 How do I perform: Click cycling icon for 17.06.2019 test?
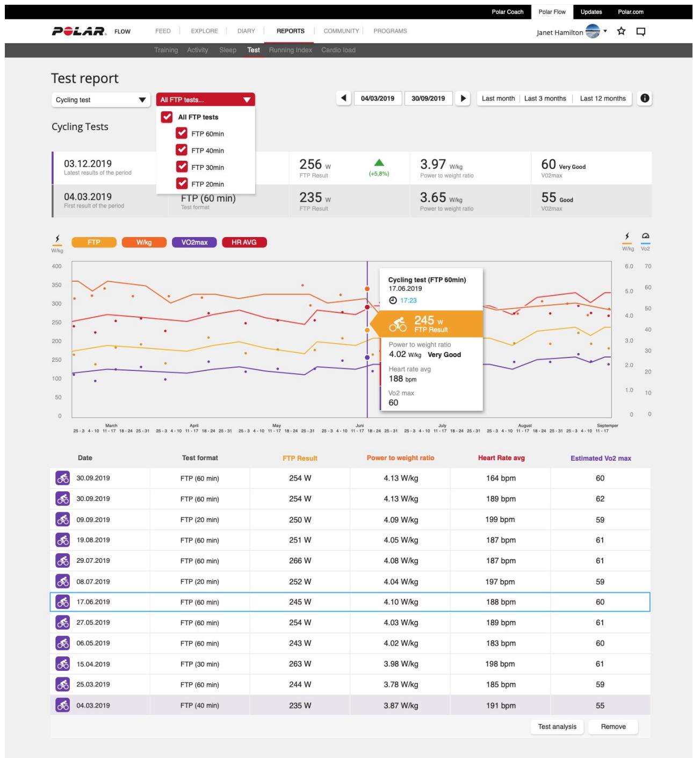[x=63, y=602]
